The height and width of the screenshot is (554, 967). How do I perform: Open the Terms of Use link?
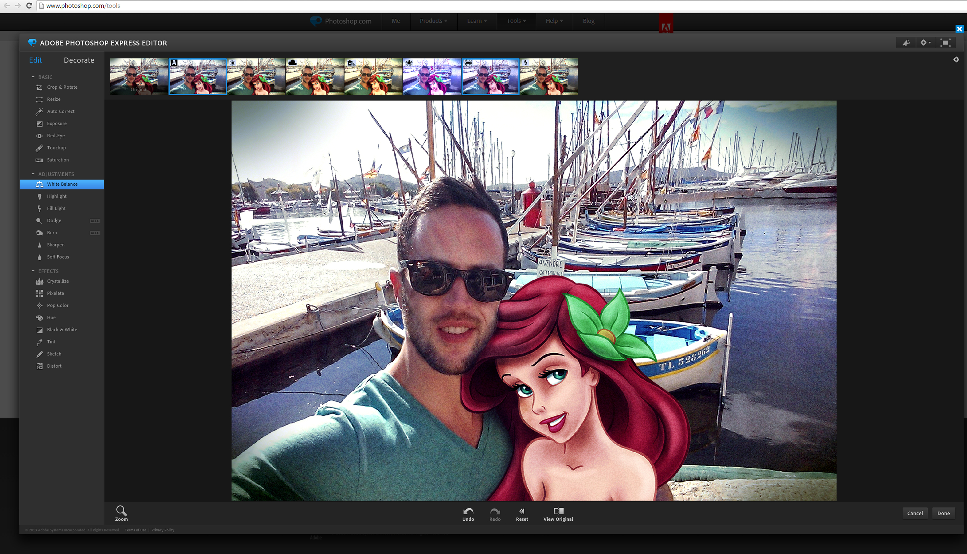click(x=135, y=530)
